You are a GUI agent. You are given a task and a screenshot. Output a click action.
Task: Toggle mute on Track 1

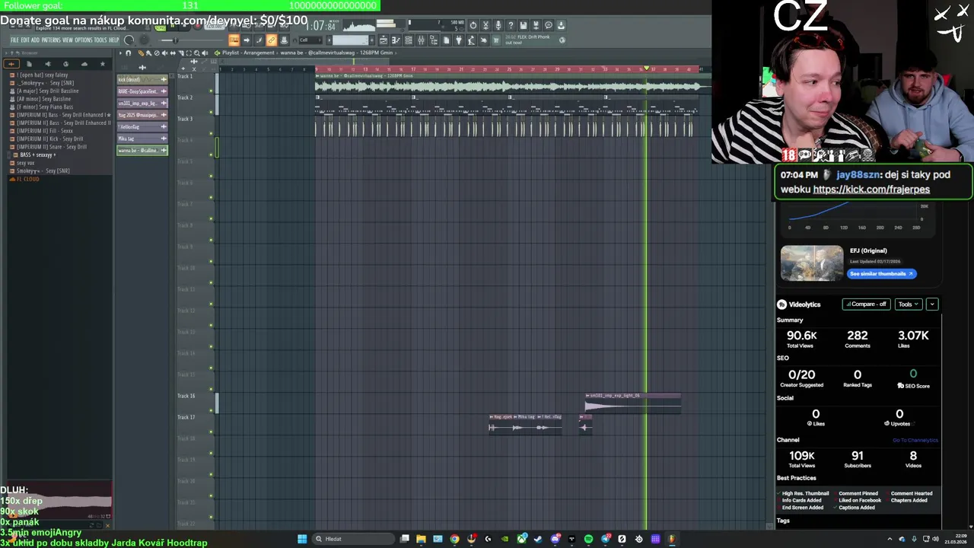(x=212, y=91)
